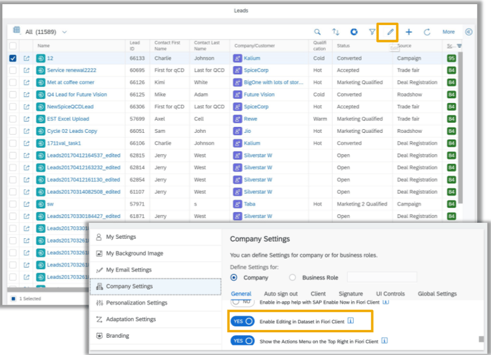Click the Business Role input field
The image size is (491, 355).
pos(381,277)
